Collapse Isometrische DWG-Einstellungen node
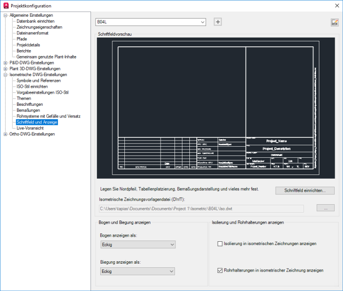 (6, 75)
